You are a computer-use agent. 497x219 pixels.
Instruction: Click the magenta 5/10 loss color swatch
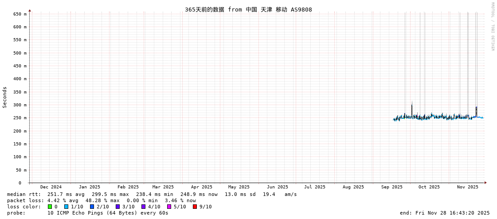click(169, 207)
